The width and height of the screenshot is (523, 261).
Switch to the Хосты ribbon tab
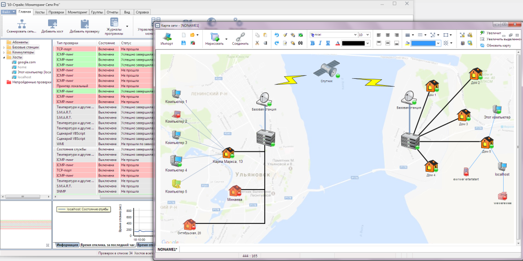pos(39,12)
